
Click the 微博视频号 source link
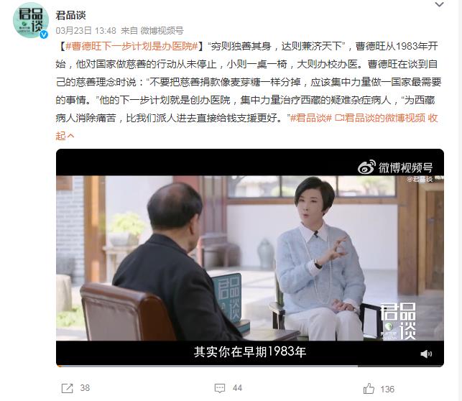pos(162,31)
